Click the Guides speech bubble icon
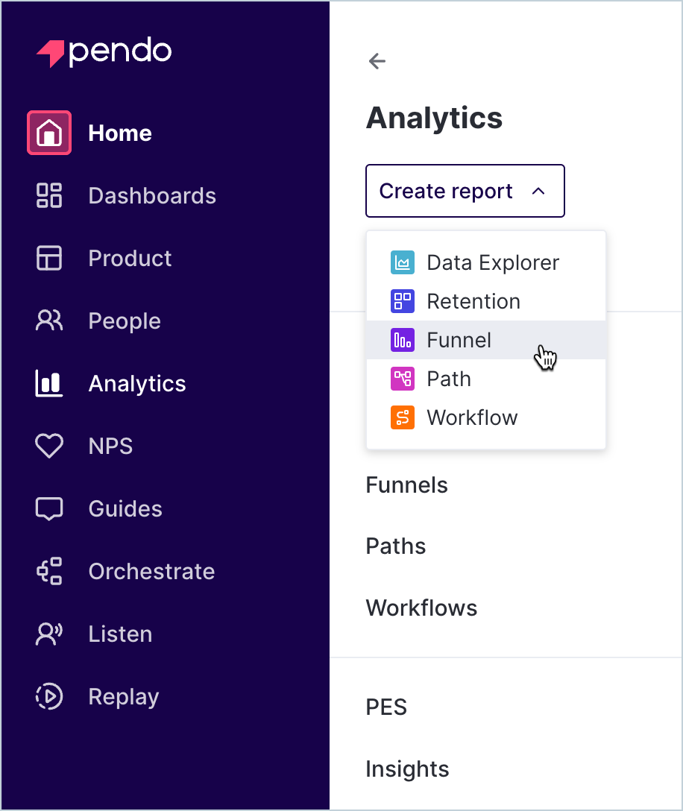This screenshot has width=683, height=811. click(49, 509)
